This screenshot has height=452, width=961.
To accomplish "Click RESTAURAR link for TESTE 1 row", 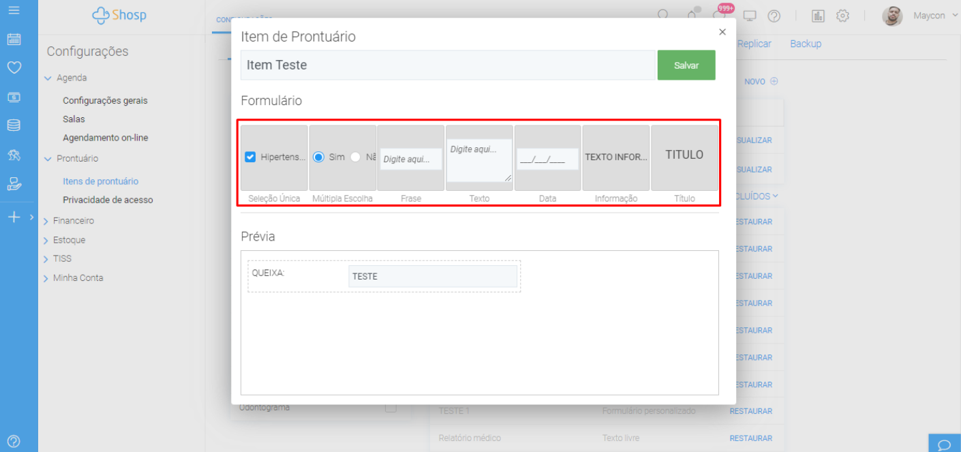I will point(750,411).
